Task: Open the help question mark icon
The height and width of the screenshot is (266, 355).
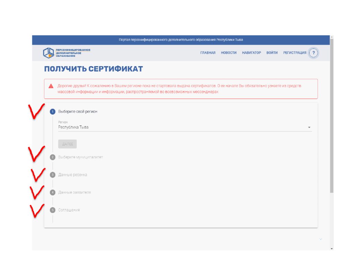Action: pyautogui.click(x=313, y=53)
